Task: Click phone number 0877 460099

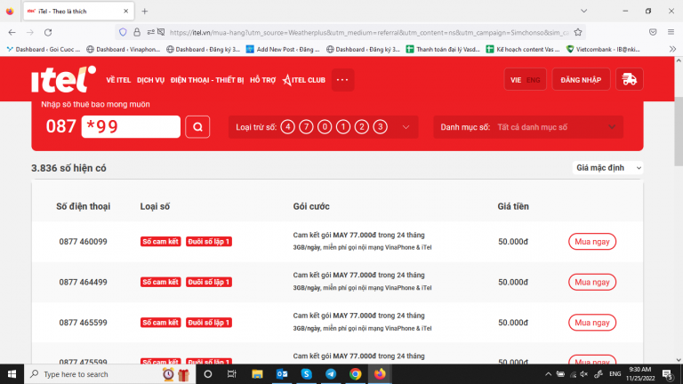Action: 84,242
